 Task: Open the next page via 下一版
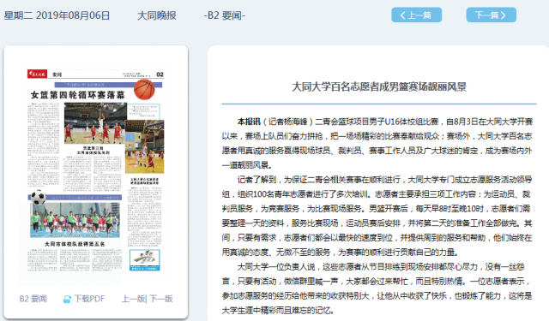pos(160,299)
